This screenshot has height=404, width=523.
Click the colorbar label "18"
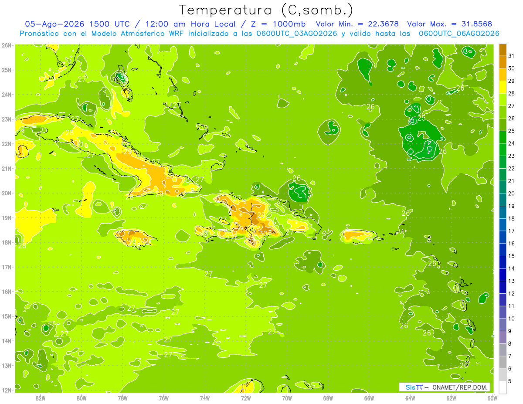tap(512, 218)
